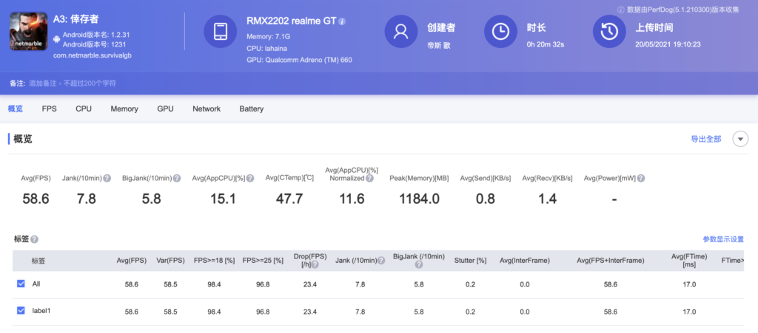Open 参数显示设置 parameter display settings
The height and width of the screenshot is (333, 758).
[x=723, y=239]
